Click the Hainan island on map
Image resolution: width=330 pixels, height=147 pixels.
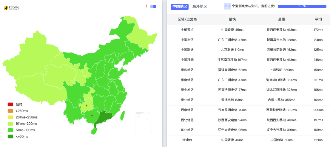pyautogui.click(x=95, y=131)
